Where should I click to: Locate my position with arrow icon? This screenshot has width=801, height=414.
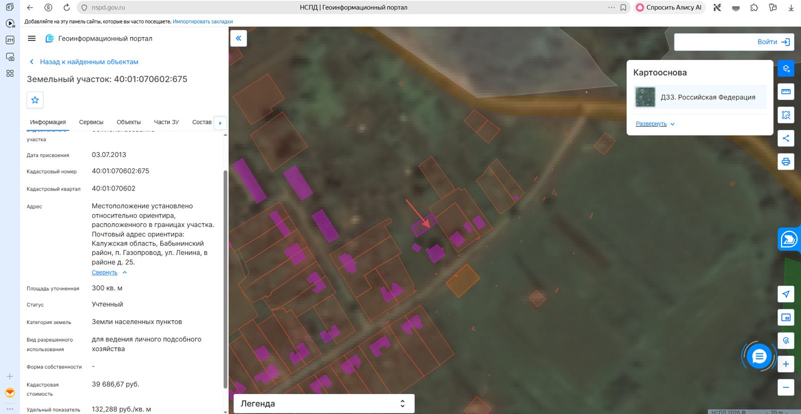786,294
